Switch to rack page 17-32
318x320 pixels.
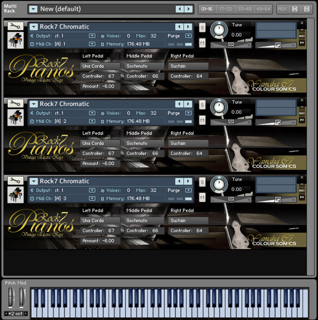pos(226,9)
